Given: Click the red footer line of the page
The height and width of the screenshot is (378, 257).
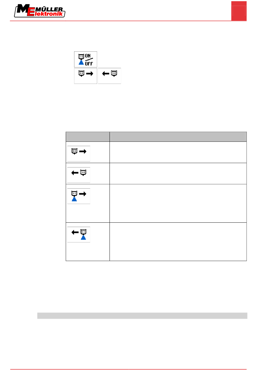Looking at the screenshot, I should pos(128,369).
